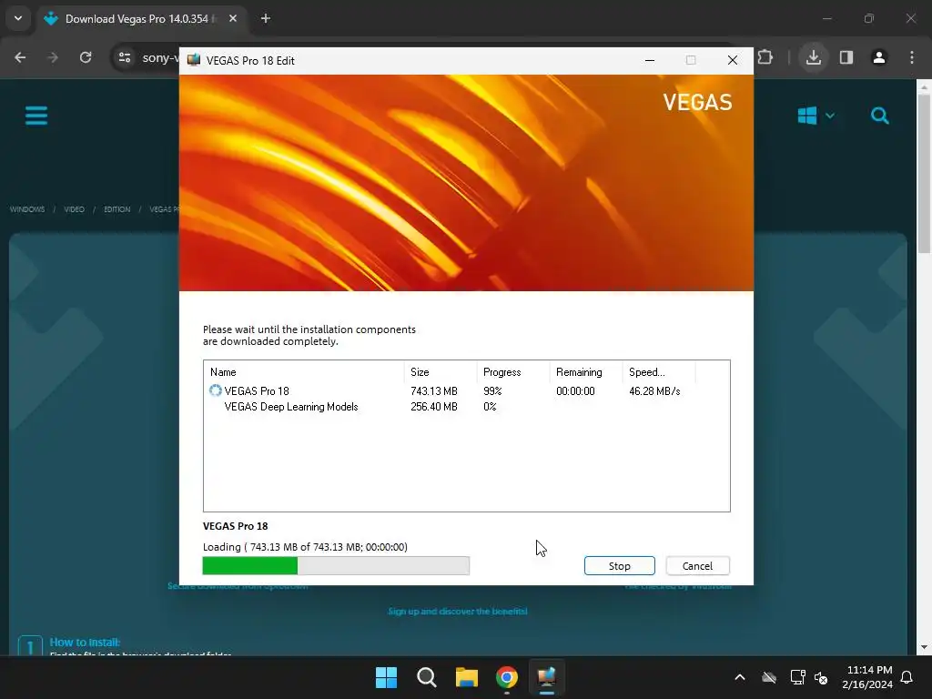Click the WINDOWS breadcrumb link
This screenshot has height=699, width=932.
[27, 209]
